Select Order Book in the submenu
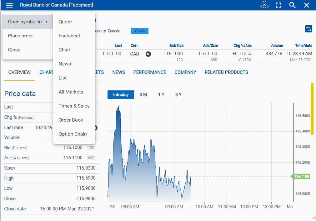Viewport: 316px width, 221px height. [x=71, y=120]
